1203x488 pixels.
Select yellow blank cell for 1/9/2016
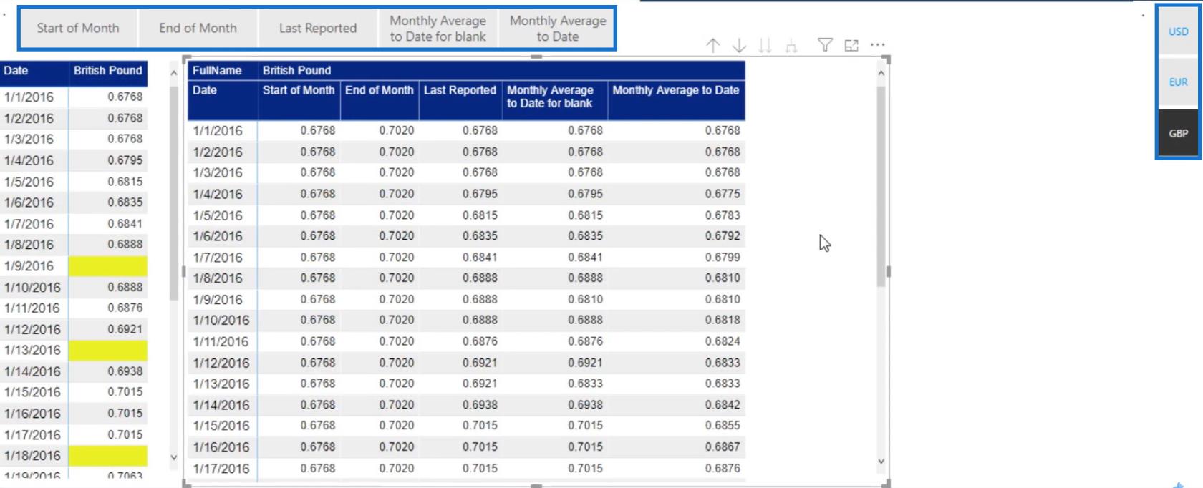pyautogui.click(x=108, y=266)
